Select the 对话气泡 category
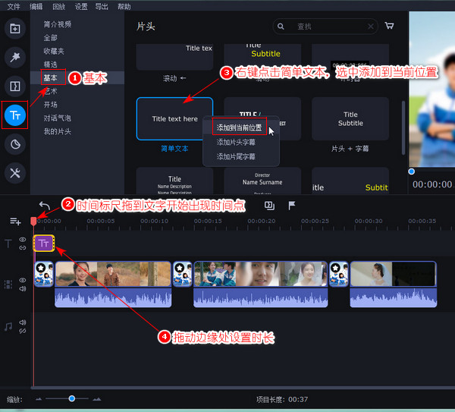Screen dimensions: 455x412 tap(58, 118)
